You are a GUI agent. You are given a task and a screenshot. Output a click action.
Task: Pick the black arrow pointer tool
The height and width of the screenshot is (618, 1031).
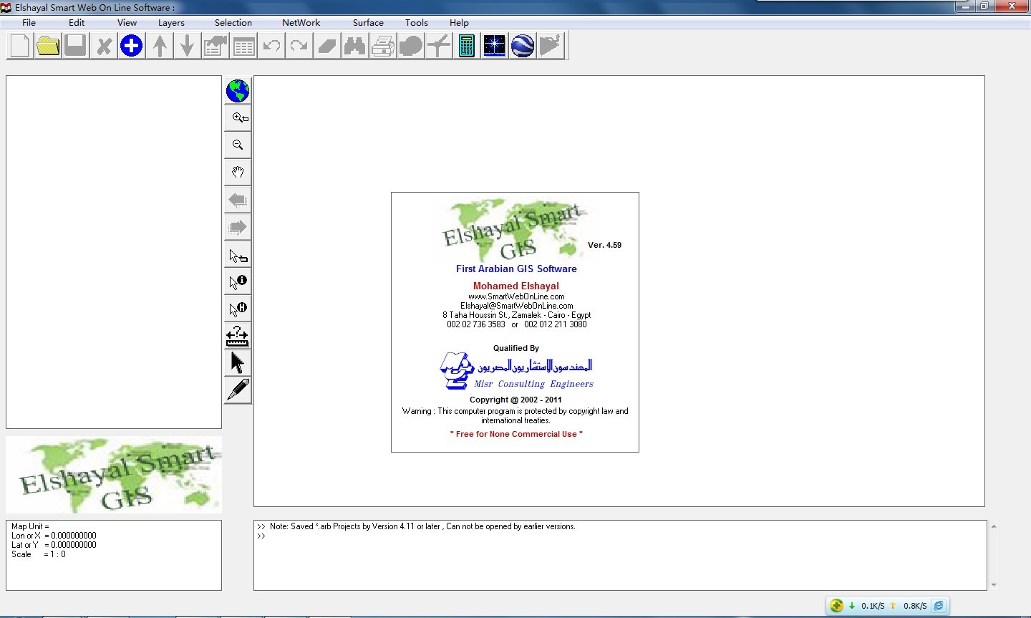tap(238, 363)
